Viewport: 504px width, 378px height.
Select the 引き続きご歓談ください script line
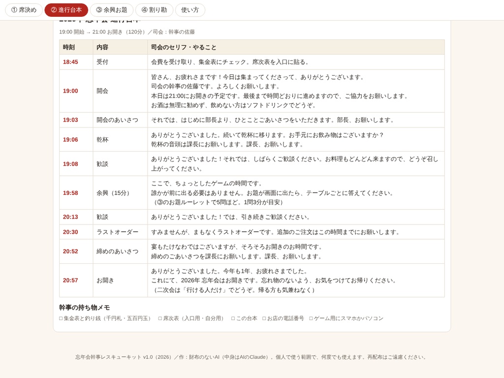pyautogui.click(x=231, y=217)
